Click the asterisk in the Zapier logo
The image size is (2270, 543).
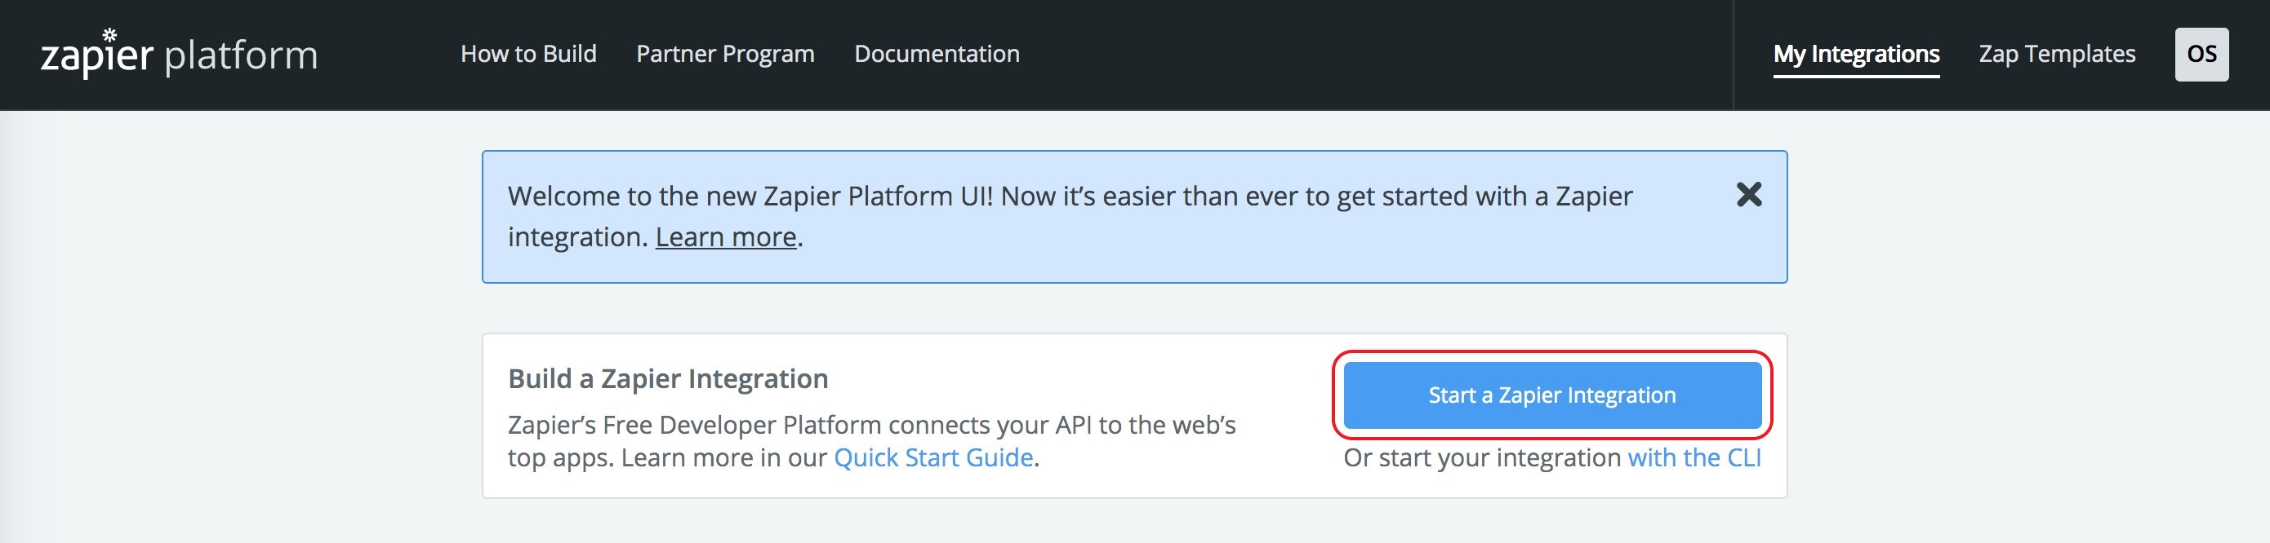pyautogui.click(x=109, y=35)
